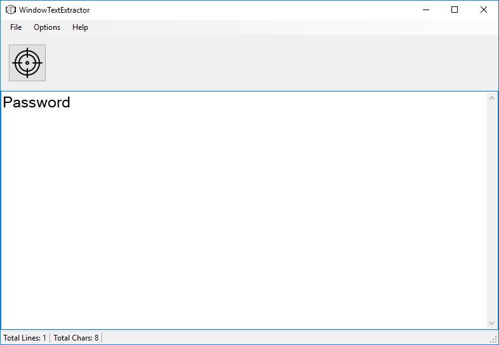The image size is (499, 345).
Task: Click 'Total Chars: 8' in status bar
Action: (x=76, y=337)
